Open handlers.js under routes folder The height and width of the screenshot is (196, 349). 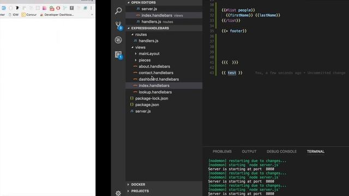click(x=164, y=41)
